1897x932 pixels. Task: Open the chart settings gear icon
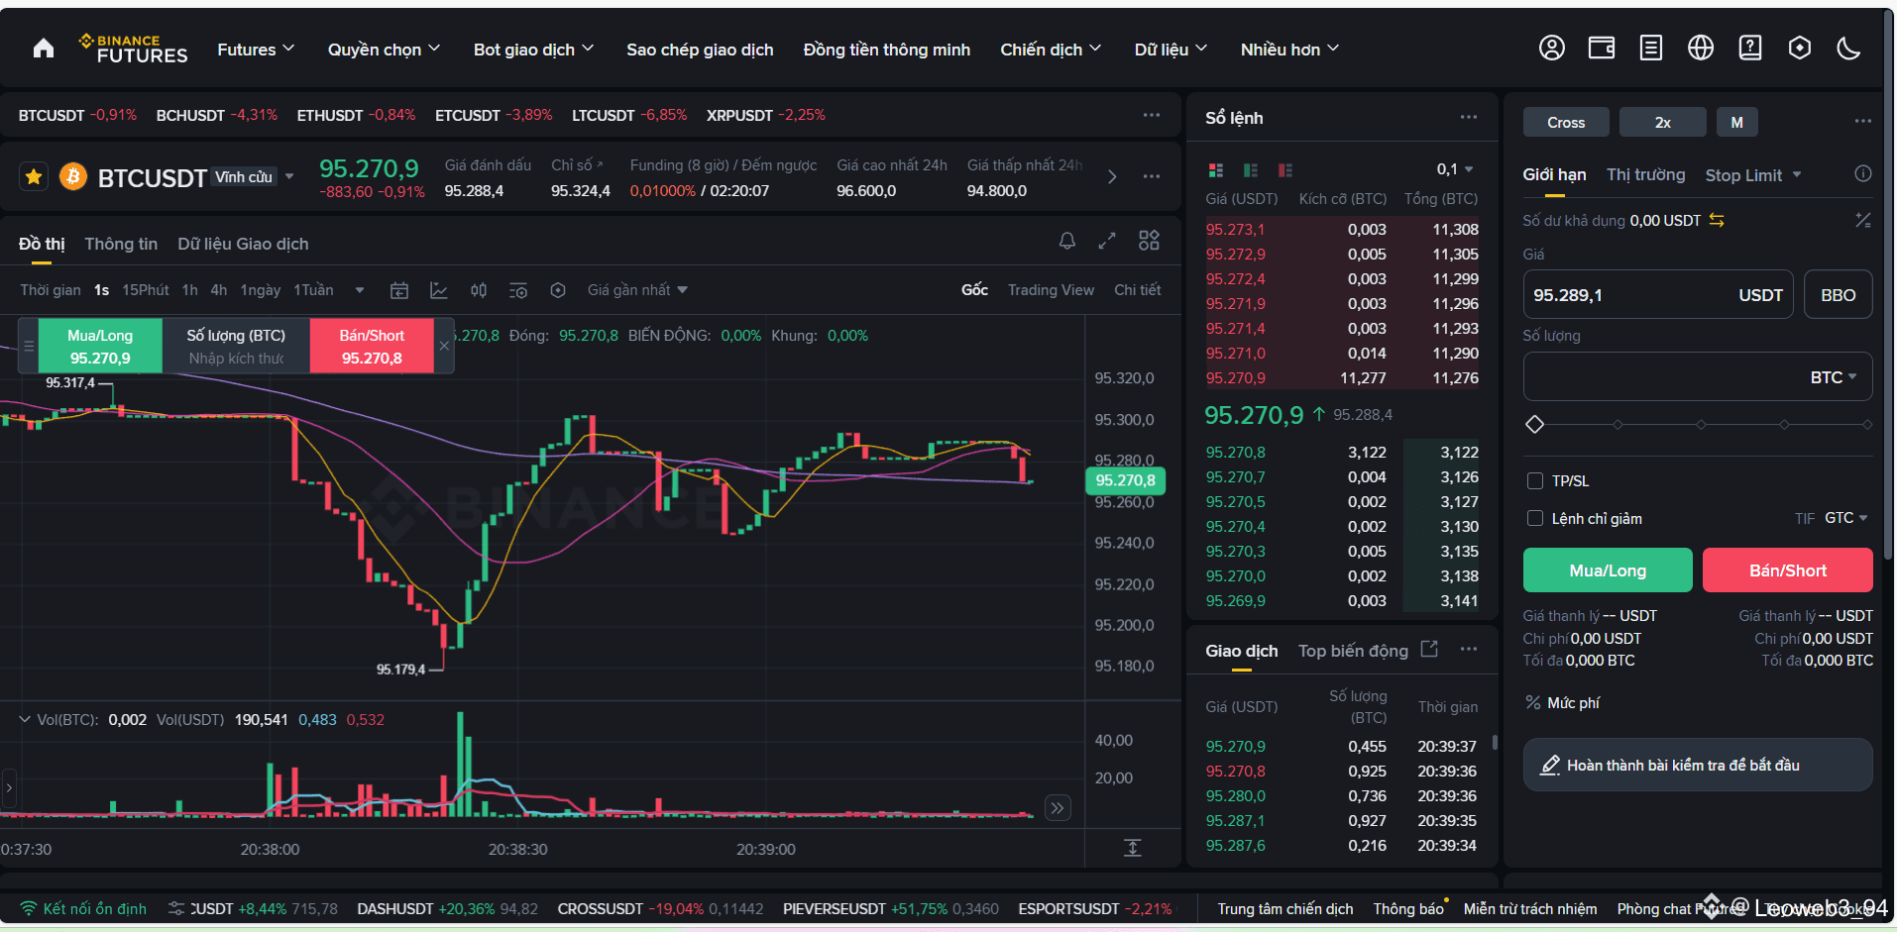(558, 290)
